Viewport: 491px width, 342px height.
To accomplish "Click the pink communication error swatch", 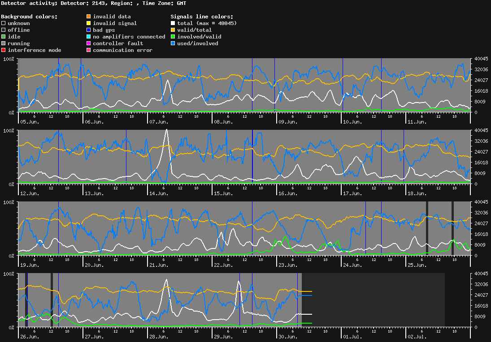I will click(x=89, y=50).
